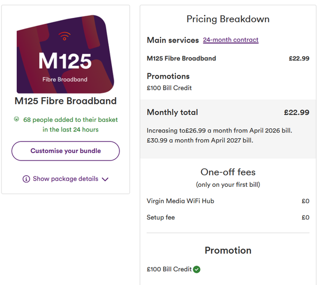
Task: Click the Virgin Media WiFi Hub fee line
Action: coord(180,201)
